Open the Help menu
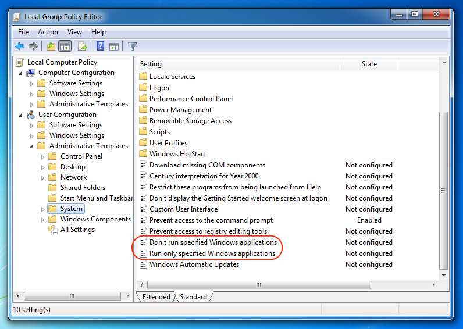463x329 pixels. pos(98,32)
